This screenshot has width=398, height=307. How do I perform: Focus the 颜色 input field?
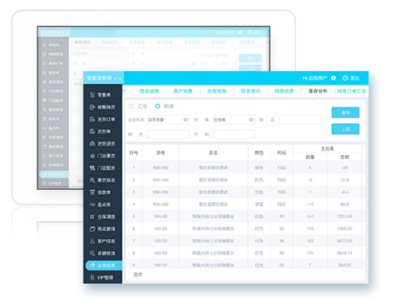(168, 134)
